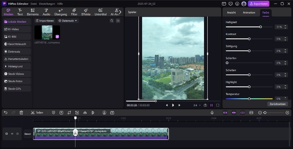Open Gesichtstausch face swap
This screenshot has height=149, width=293.
[17, 44]
